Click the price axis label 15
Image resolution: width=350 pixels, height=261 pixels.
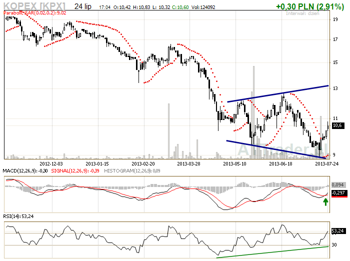(x=335, y=62)
